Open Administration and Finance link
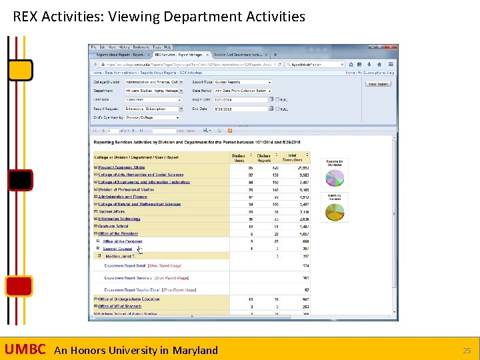This screenshot has width=480, height=360. (123, 197)
